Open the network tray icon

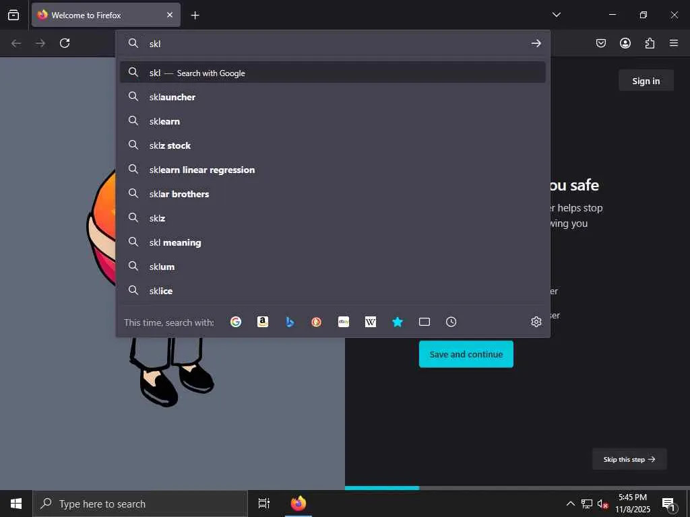point(587,504)
